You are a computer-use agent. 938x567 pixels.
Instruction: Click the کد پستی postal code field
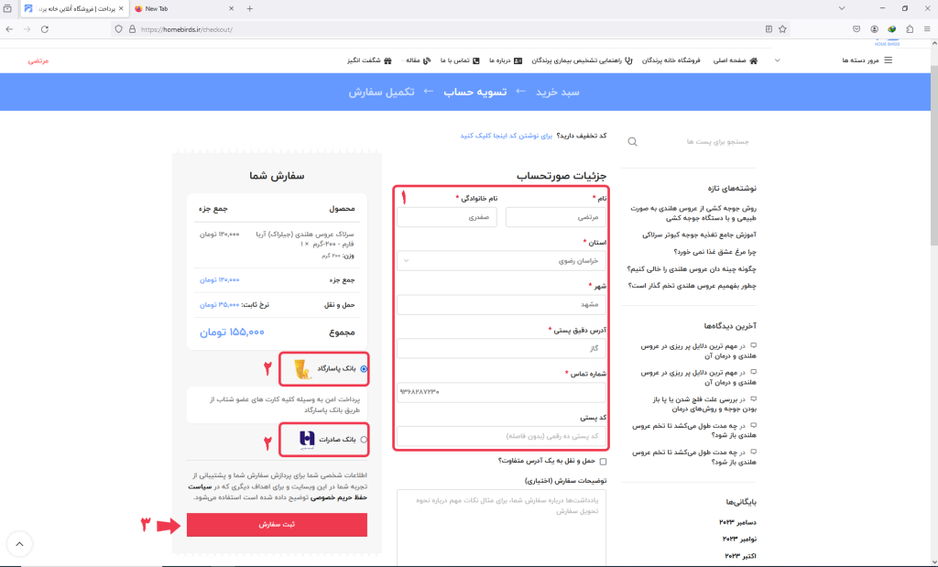coord(501,436)
